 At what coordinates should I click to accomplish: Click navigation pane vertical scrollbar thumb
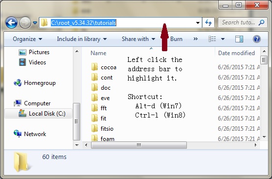76,121
